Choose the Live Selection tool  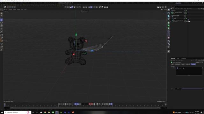pyautogui.click(x=2, y=13)
